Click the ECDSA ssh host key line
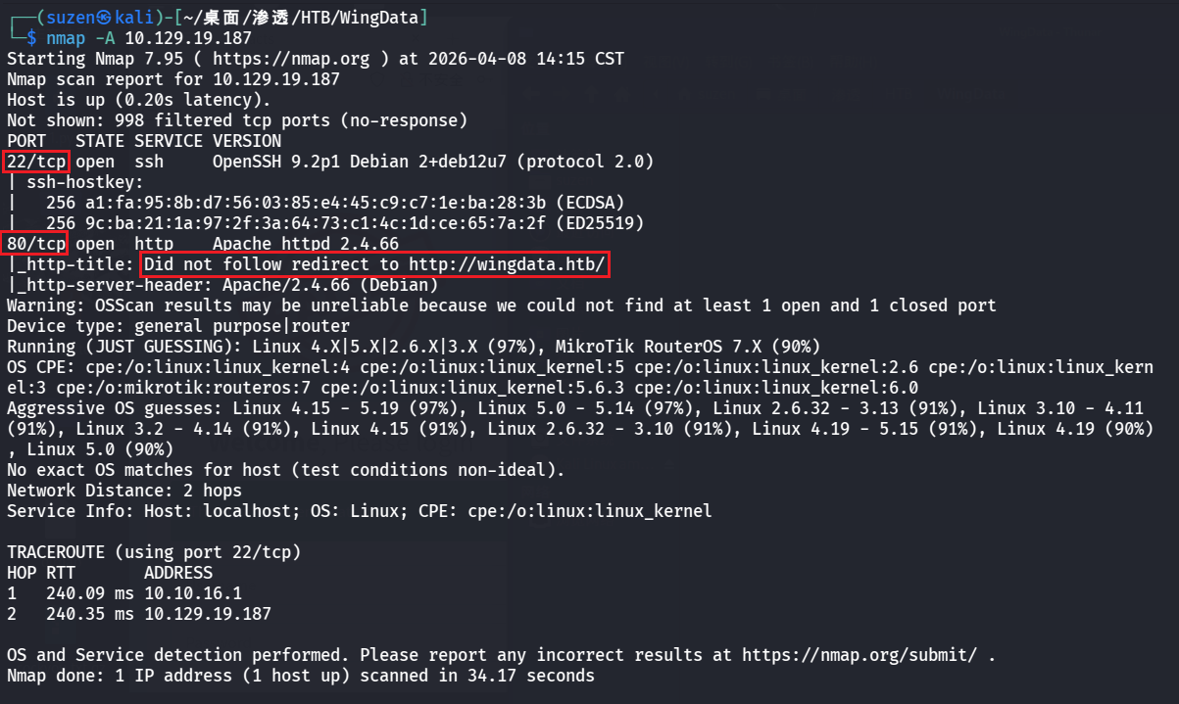 click(x=319, y=203)
